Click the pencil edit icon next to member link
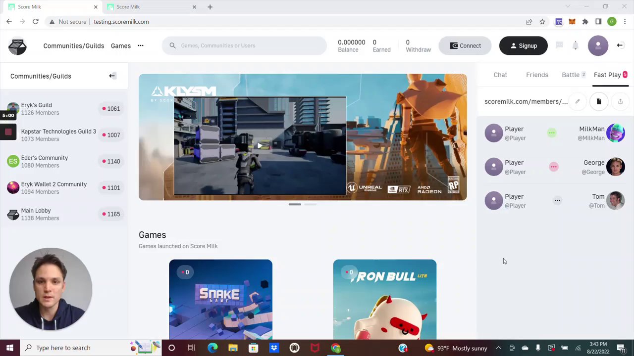634x356 pixels. tap(577, 101)
